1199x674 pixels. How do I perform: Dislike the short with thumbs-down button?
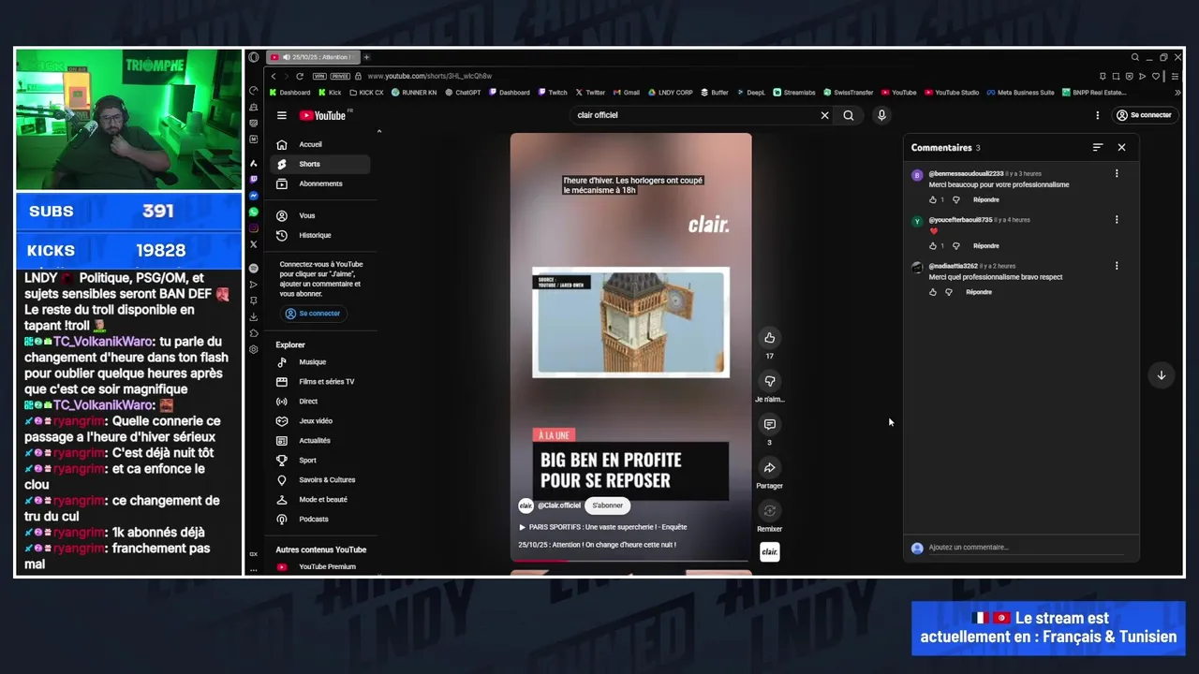[769, 381]
